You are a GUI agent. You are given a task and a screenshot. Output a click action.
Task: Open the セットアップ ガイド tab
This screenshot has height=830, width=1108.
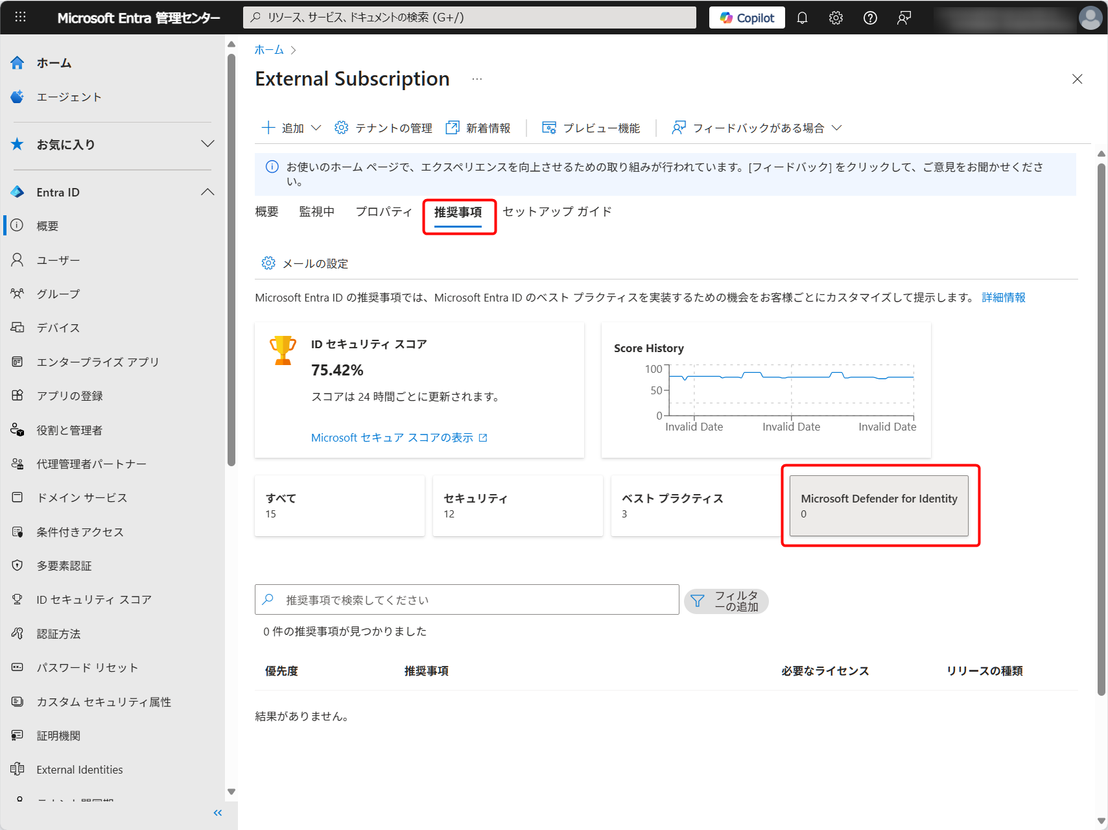pos(556,211)
